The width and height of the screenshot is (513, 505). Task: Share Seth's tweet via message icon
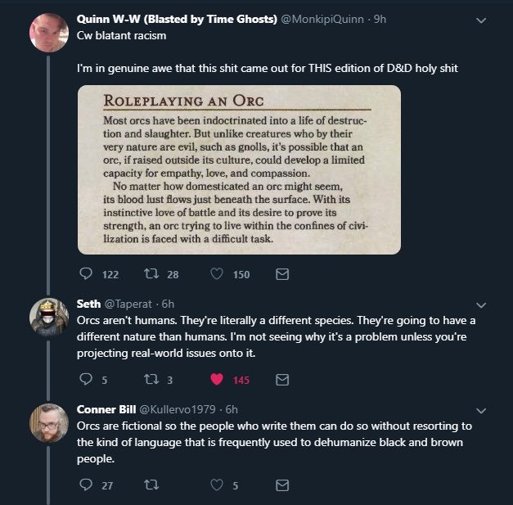[282, 380]
